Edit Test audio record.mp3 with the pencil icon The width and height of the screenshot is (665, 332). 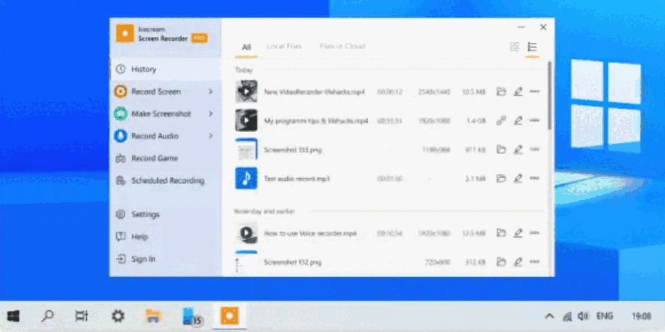(x=518, y=178)
